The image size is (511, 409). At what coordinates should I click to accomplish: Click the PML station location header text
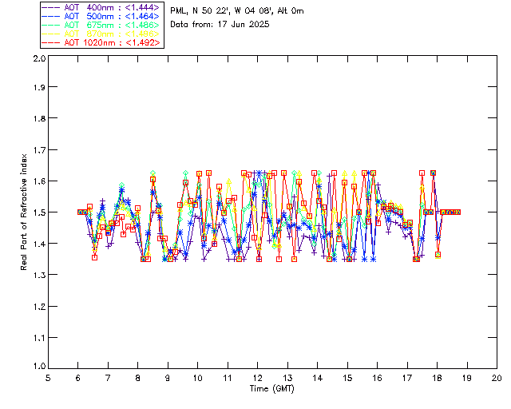[x=237, y=10]
